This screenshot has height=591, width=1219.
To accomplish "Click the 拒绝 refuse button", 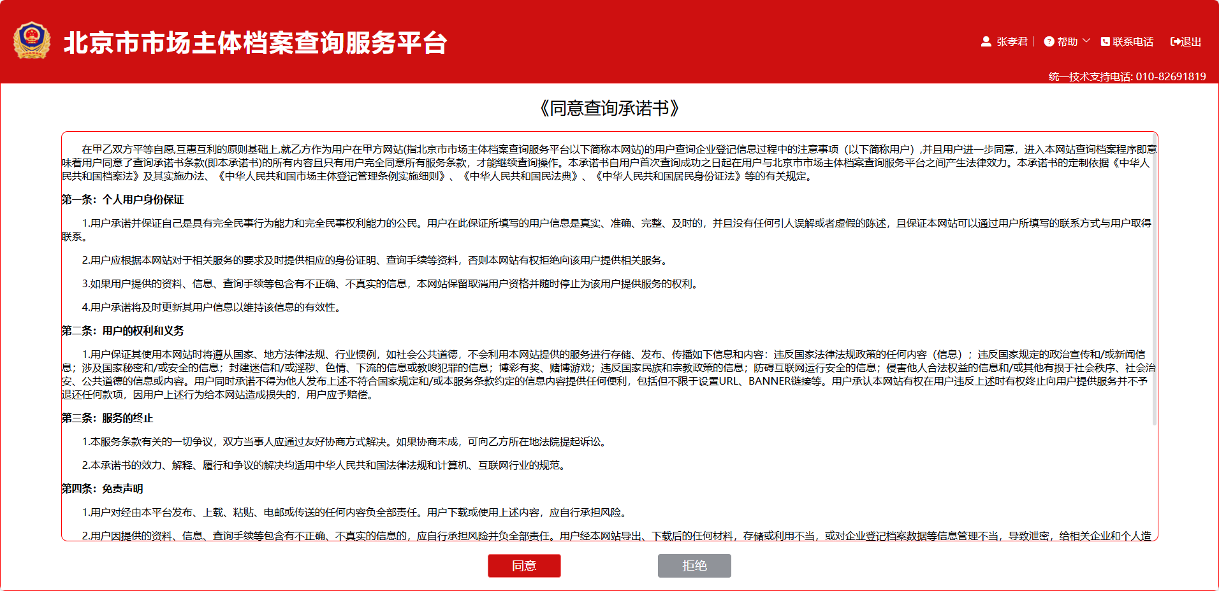I will pos(694,566).
